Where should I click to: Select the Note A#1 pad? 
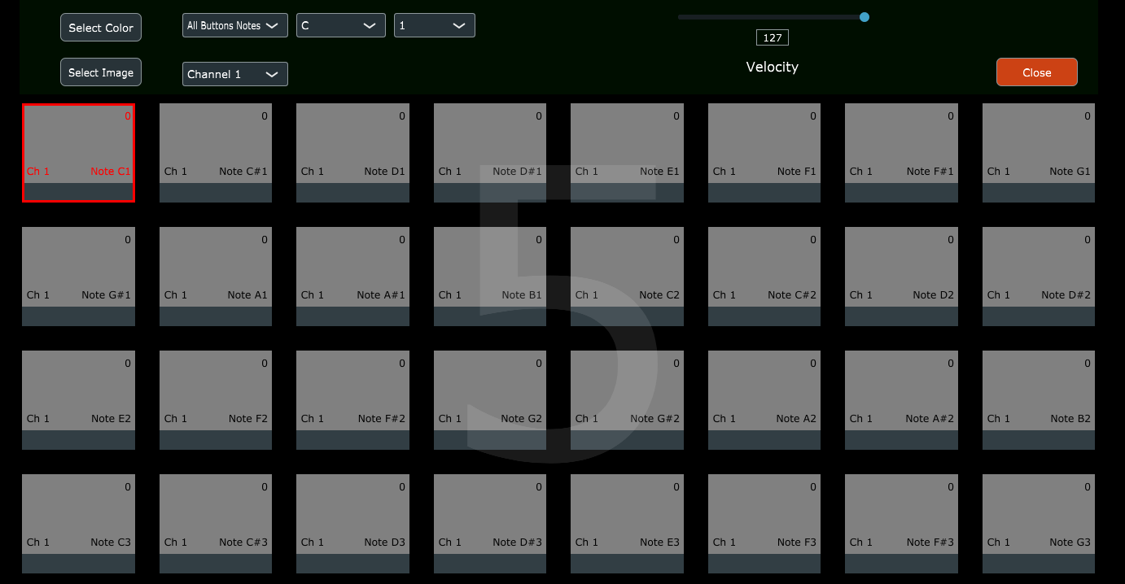(352, 277)
